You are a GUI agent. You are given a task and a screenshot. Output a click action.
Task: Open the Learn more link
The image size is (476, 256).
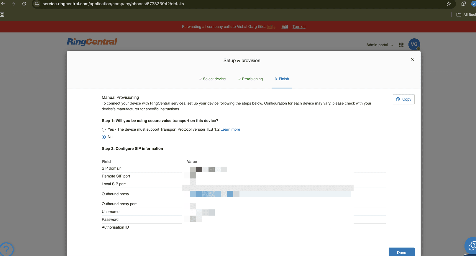tap(230, 129)
